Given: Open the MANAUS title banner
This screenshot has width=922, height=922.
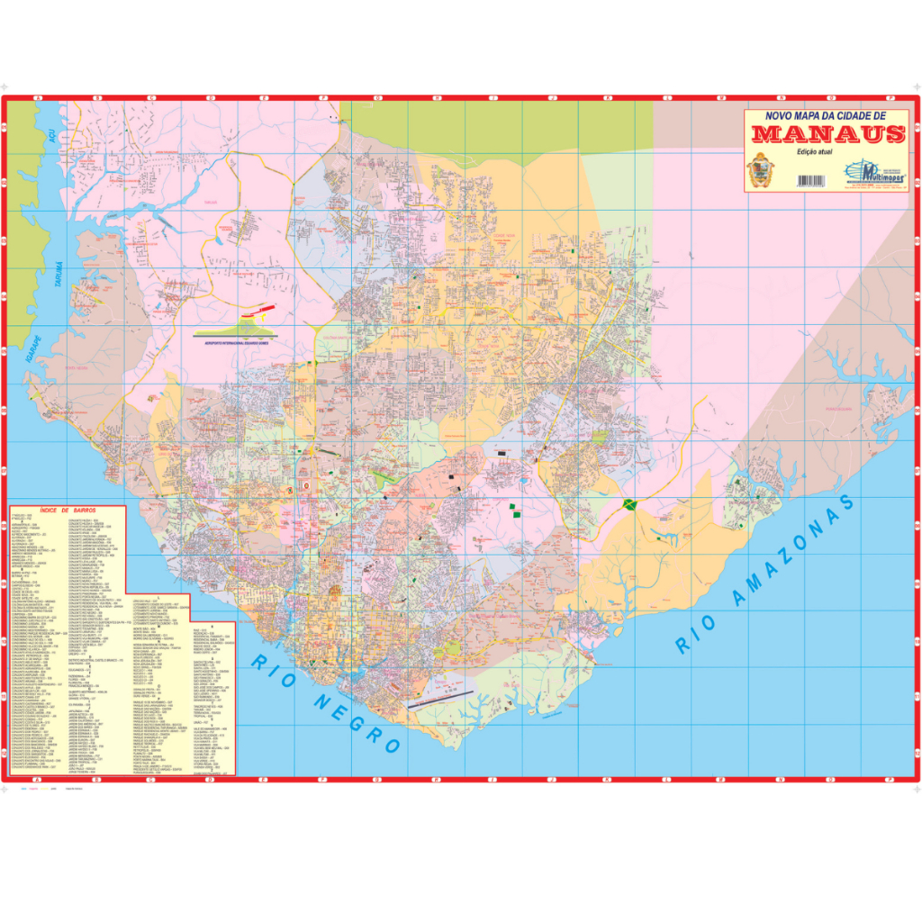Looking at the screenshot, I should pyautogui.click(x=828, y=135).
